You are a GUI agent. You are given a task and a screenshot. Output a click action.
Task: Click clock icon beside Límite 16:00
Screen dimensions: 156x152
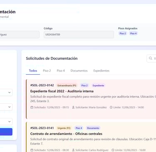(113, 150)
